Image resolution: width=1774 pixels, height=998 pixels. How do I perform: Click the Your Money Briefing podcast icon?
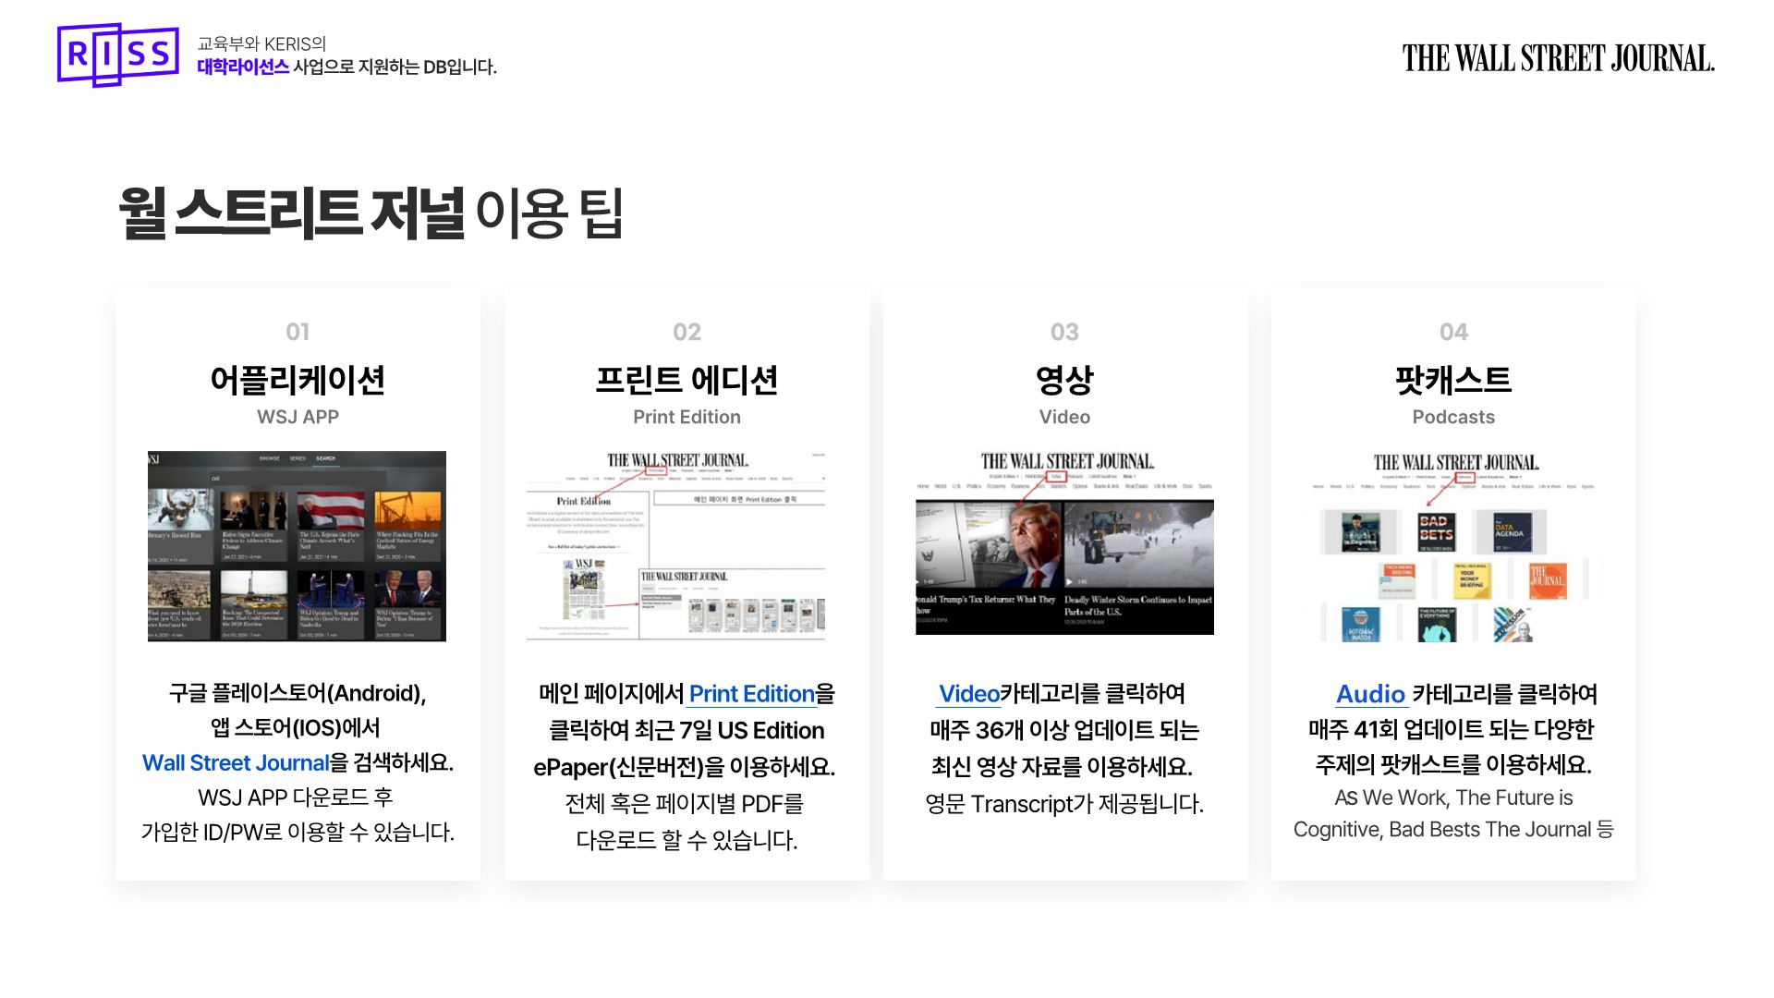[x=1471, y=580]
